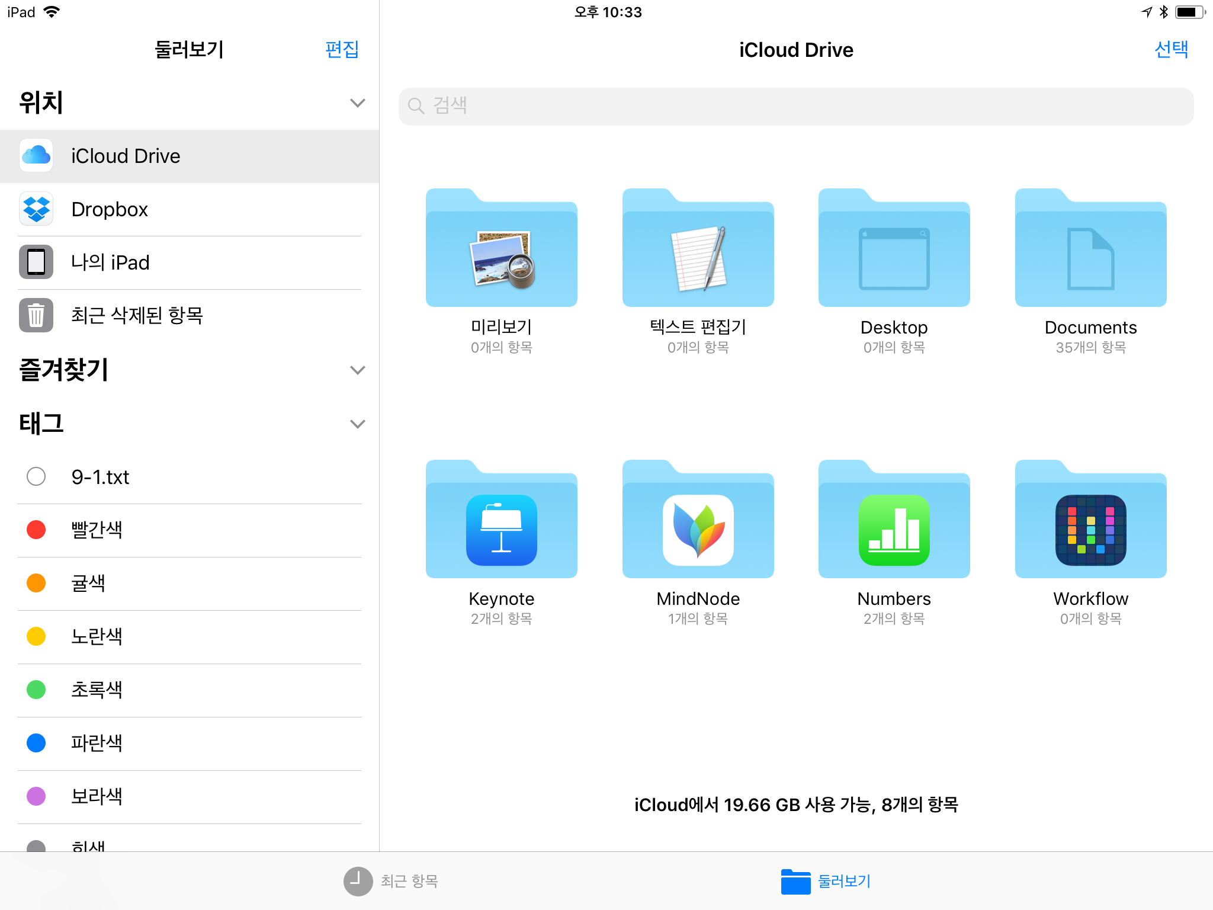Select the 나의 iPad row label
Screen dimensions: 1213x910
pos(110,262)
